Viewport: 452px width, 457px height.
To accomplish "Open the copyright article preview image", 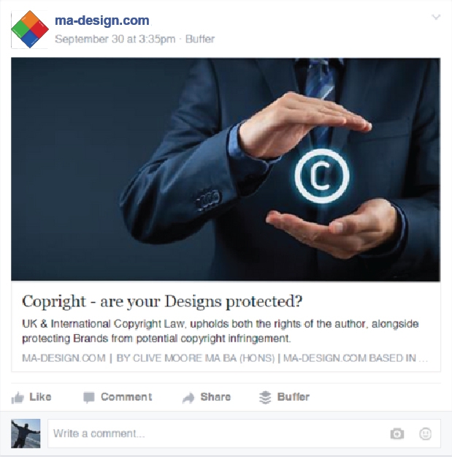I will [x=226, y=170].
